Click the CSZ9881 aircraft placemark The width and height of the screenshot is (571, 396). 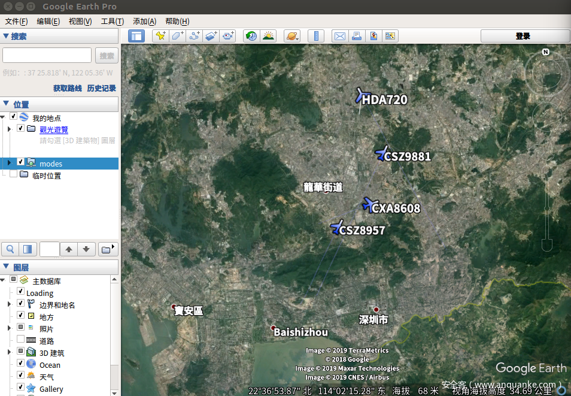tap(382, 153)
